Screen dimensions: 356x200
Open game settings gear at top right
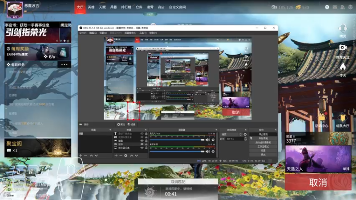350,7
